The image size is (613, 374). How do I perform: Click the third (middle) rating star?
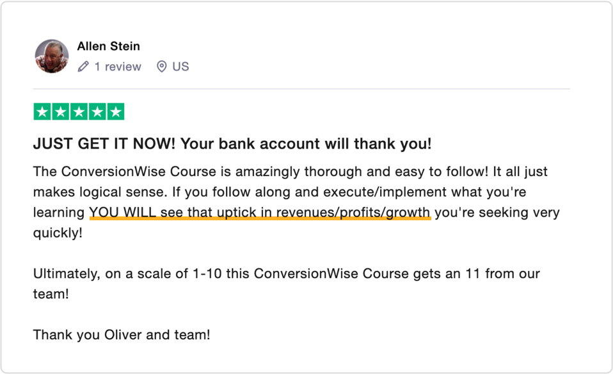79,112
